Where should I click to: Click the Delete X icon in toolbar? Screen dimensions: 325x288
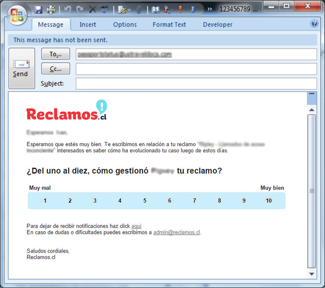pos(93,9)
